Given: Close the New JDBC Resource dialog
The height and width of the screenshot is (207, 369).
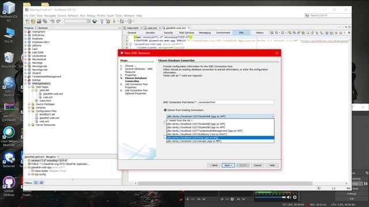Looking at the screenshot, I should point(277,53).
